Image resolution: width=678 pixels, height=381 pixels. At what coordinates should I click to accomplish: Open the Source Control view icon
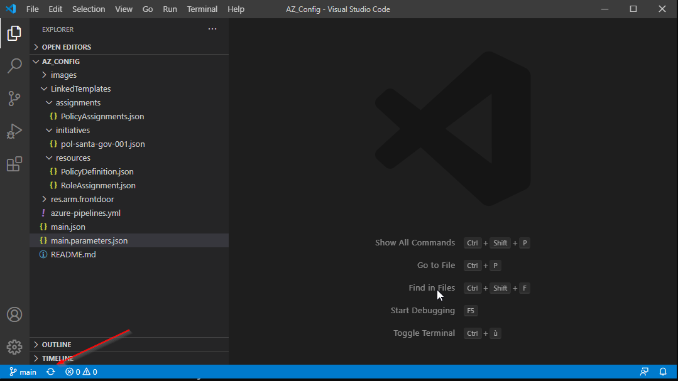14,99
